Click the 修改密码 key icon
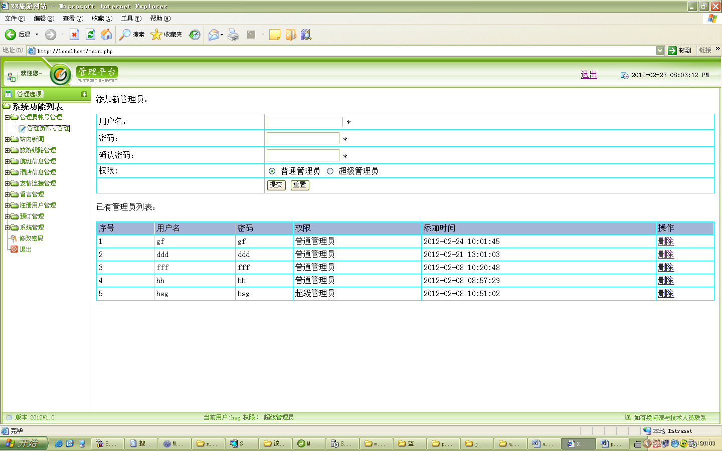722x451 pixels. (x=14, y=239)
